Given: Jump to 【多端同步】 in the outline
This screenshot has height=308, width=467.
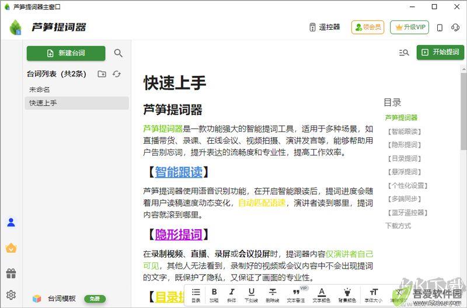Looking at the screenshot, I should point(404,199).
